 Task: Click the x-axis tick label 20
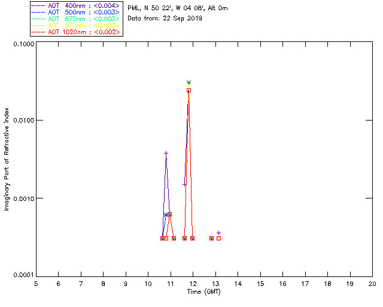tap(372, 284)
